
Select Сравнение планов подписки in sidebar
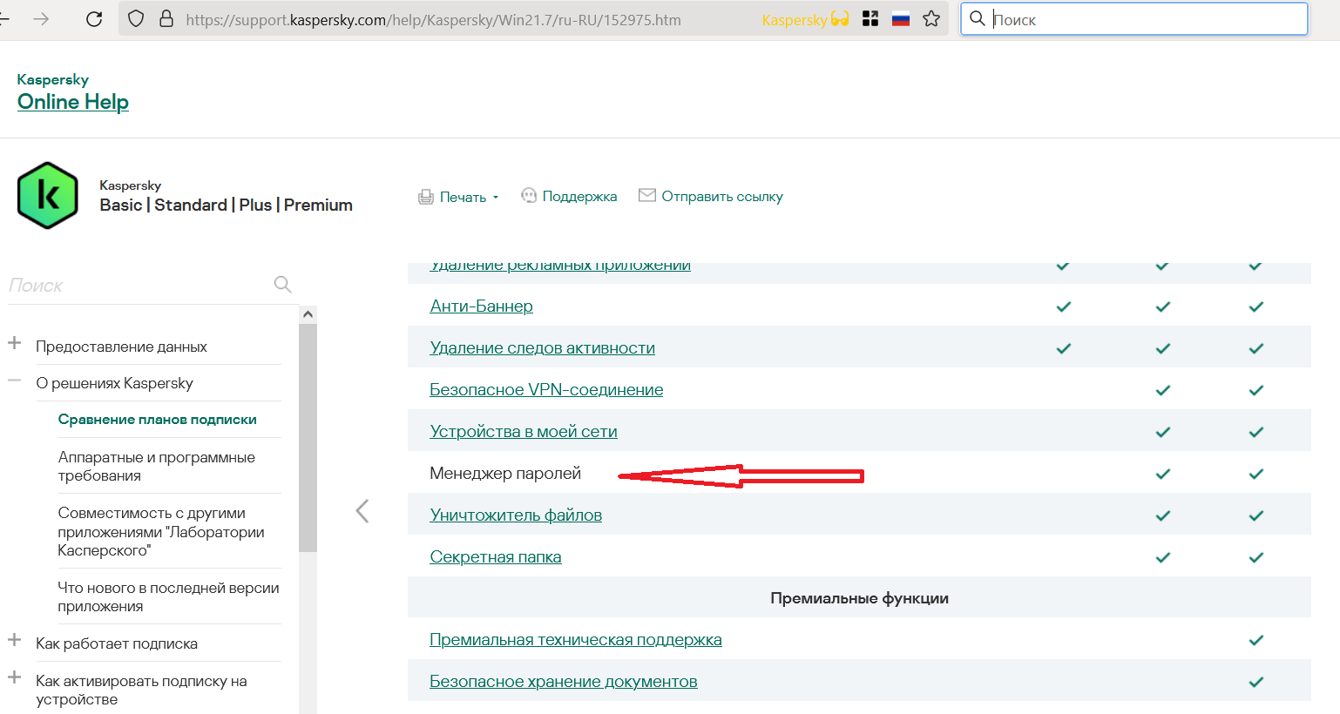tap(158, 420)
